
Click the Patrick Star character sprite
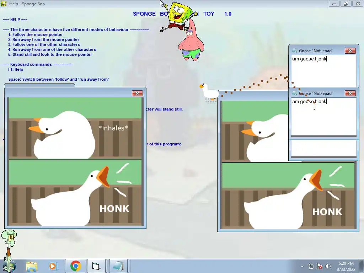click(191, 41)
